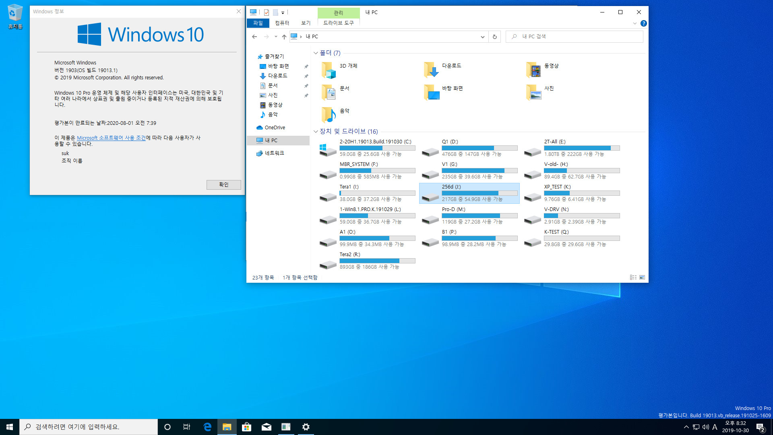Open the 드라이브 도구 ribbon tab
773x435 pixels.
coord(339,23)
